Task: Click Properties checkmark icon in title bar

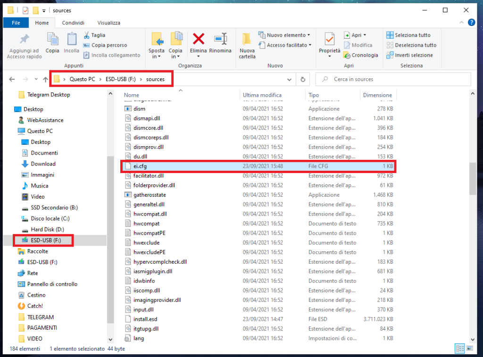Action: coord(25,10)
